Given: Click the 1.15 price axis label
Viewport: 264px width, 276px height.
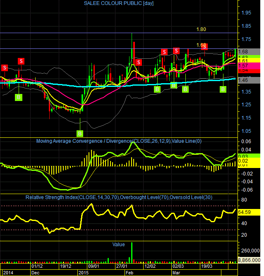Looking at the screenshot, I should [x=246, y=118].
